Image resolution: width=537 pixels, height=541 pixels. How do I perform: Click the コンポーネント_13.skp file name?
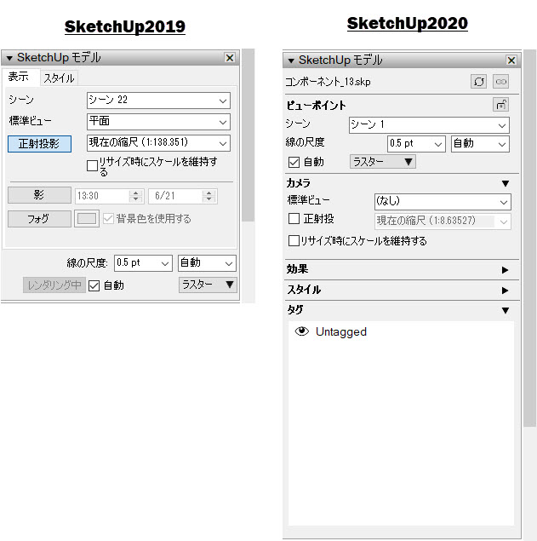click(328, 82)
